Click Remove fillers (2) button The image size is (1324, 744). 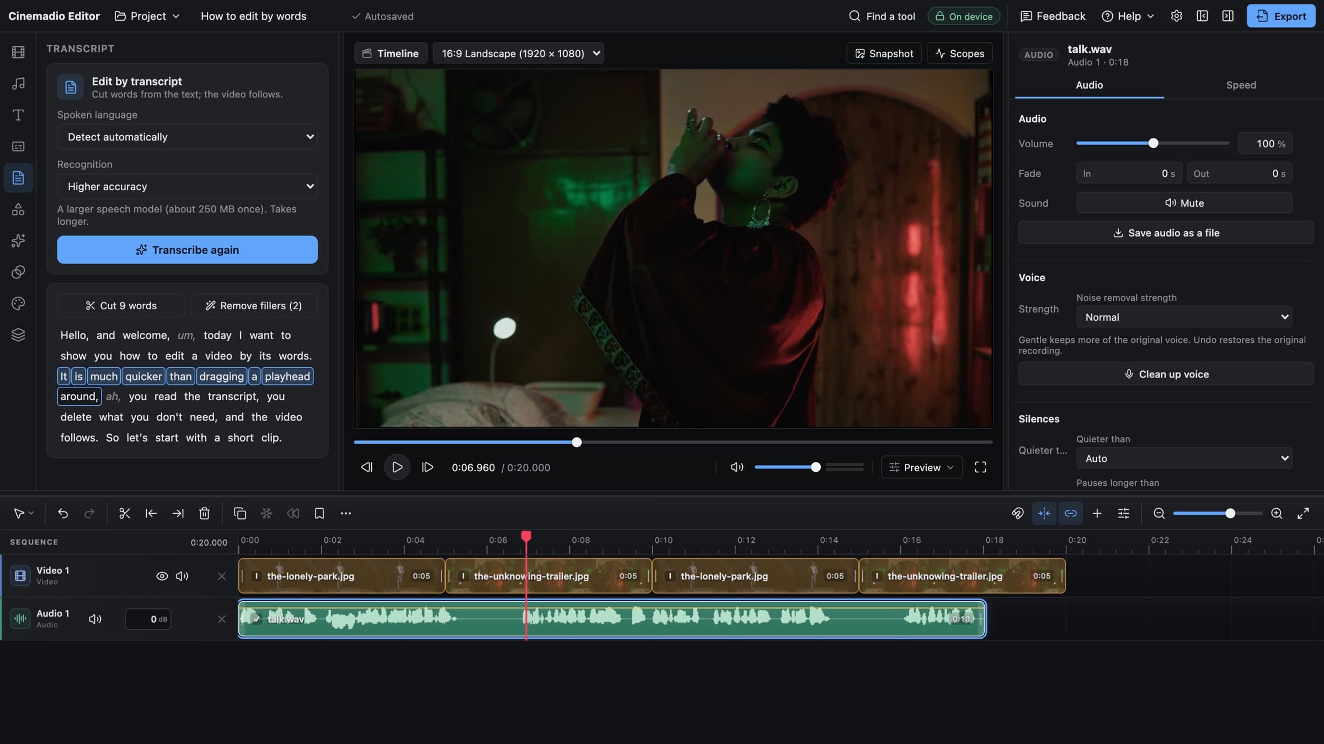(x=254, y=306)
